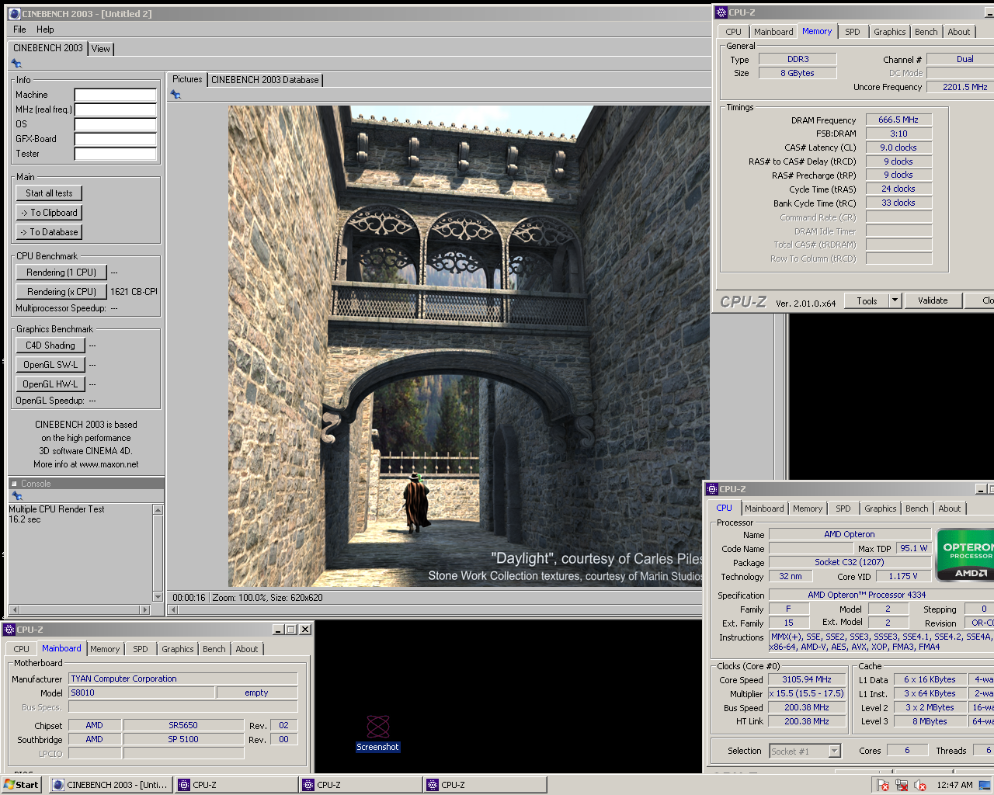Switch to CINEBENCH 2003 Database tab
Viewport: 994px width, 795px height.
coord(265,80)
